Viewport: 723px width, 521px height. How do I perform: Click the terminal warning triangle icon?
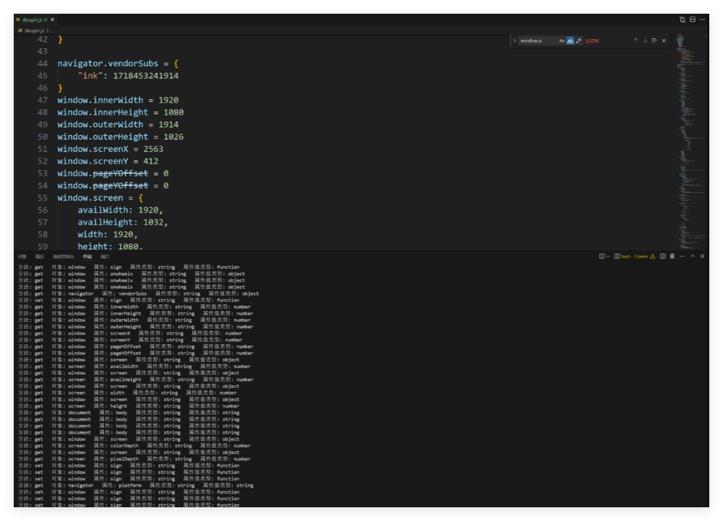pyautogui.click(x=652, y=256)
